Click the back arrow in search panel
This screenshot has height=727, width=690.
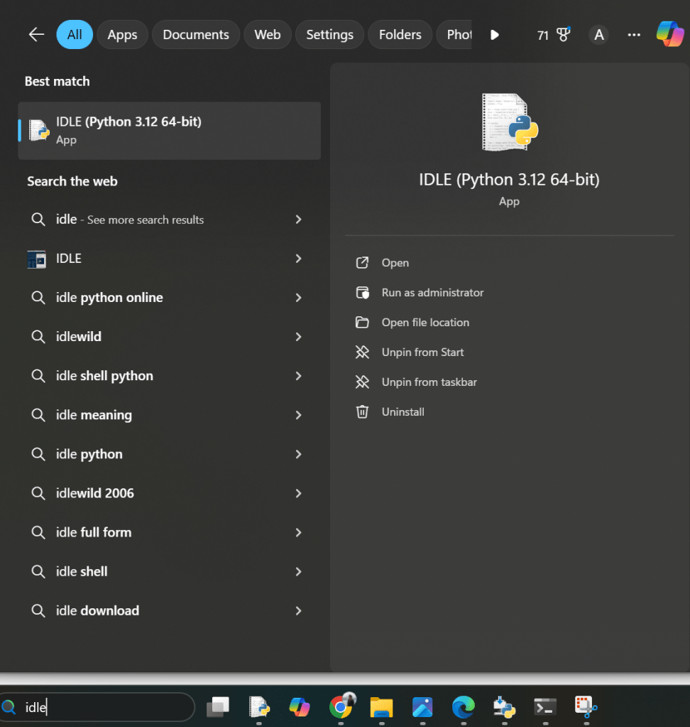[36, 35]
